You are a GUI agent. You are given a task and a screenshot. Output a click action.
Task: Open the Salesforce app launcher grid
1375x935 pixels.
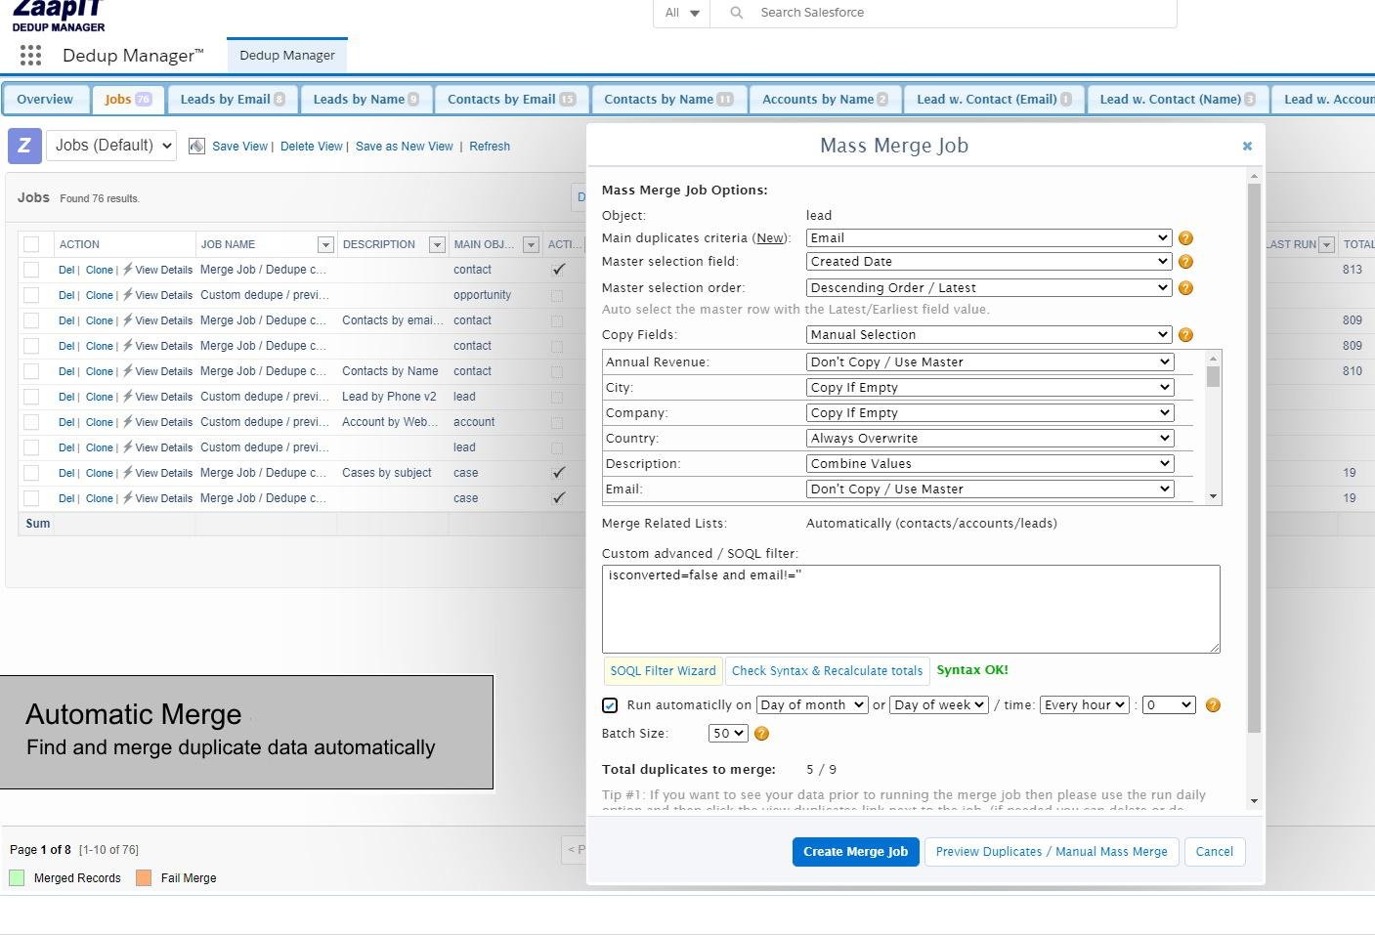30,56
